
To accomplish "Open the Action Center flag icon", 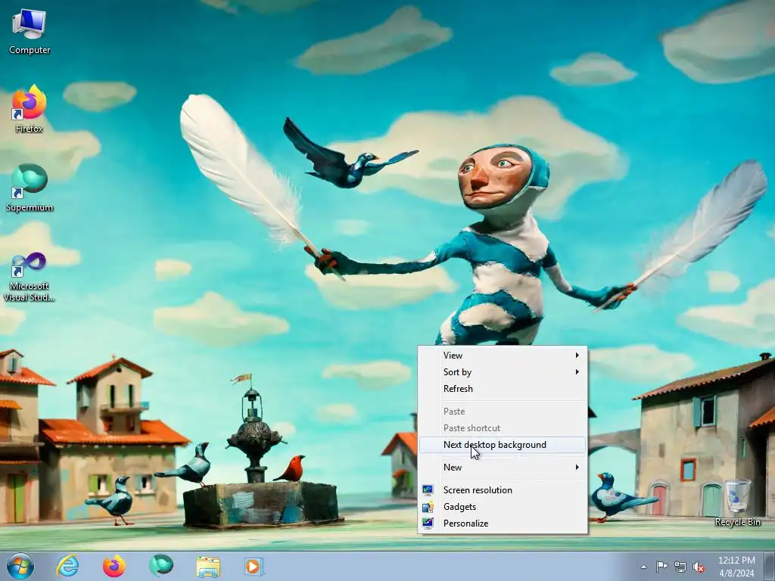I will click(x=661, y=567).
